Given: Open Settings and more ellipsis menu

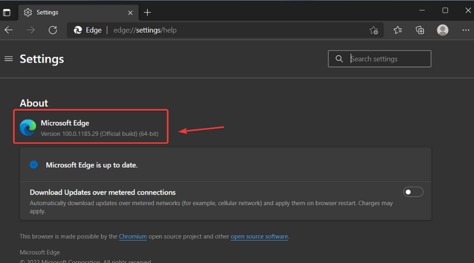Looking at the screenshot, I should tap(466, 30).
